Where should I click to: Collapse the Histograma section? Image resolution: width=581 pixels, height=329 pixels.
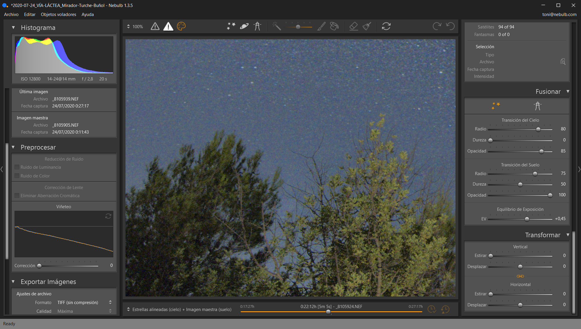pyautogui.click(x=13, y=28)
